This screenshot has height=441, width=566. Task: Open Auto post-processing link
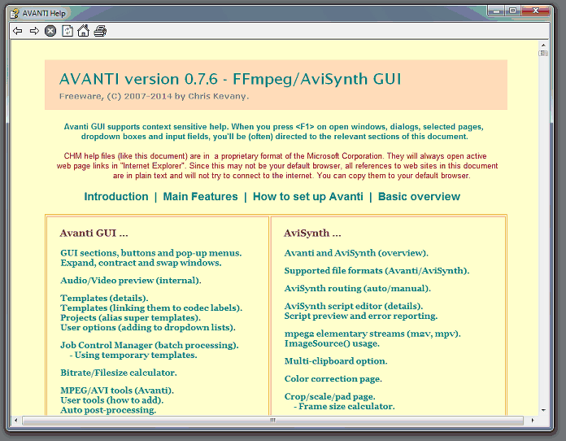tap(108, 410)
